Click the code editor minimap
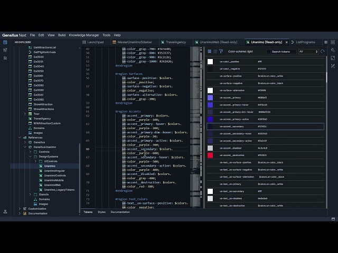This screenshot has height=253, width=338. point(196,127)
